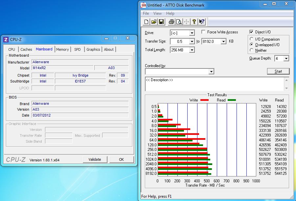Switch to the Memory tab in CPU-Z
Viewport: 296px width, 201px height.
[x=62, y=49]
